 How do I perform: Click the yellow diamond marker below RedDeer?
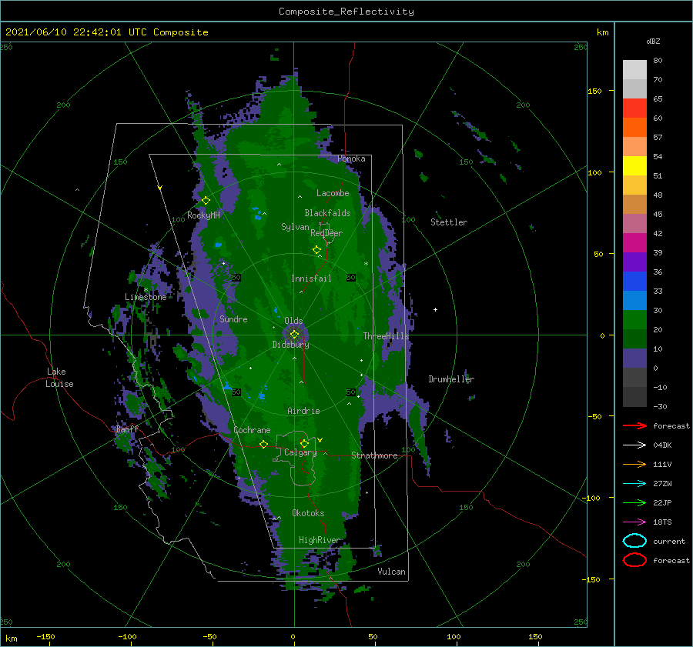pyautogui.click(x=317, y=250)
